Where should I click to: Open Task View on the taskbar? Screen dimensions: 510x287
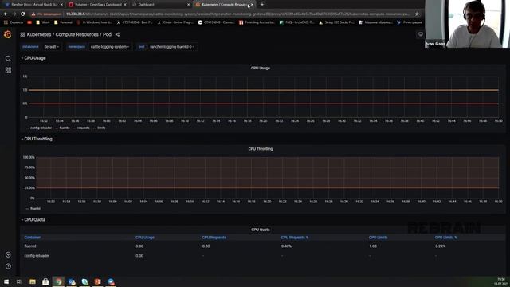click(x=19, y=281)
